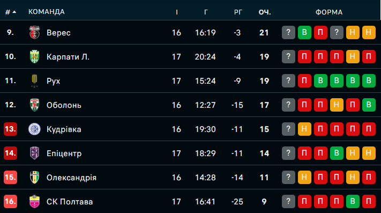
Task: Sort by the ОЧ. points column
Action: [265, 12]
